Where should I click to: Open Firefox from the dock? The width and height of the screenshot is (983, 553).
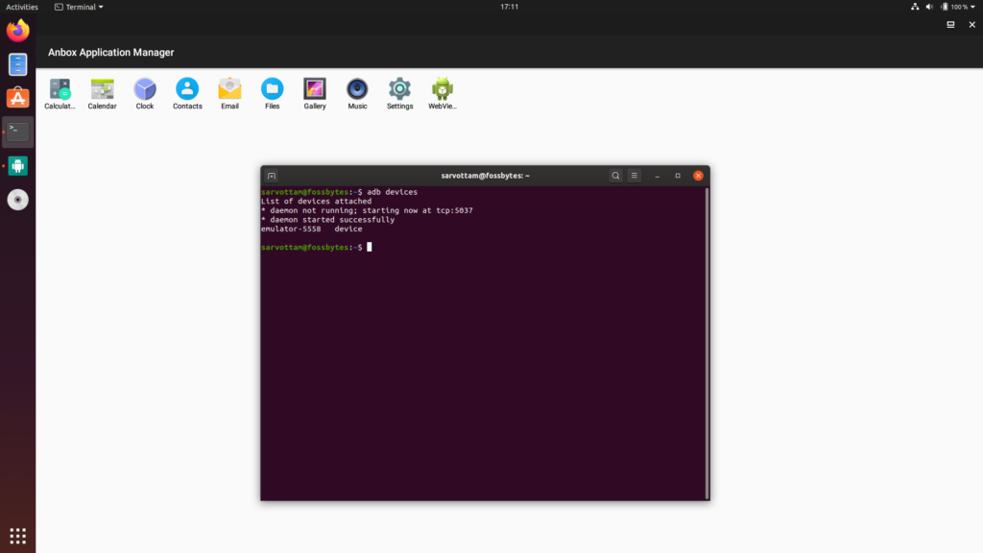tap(17, 29)
